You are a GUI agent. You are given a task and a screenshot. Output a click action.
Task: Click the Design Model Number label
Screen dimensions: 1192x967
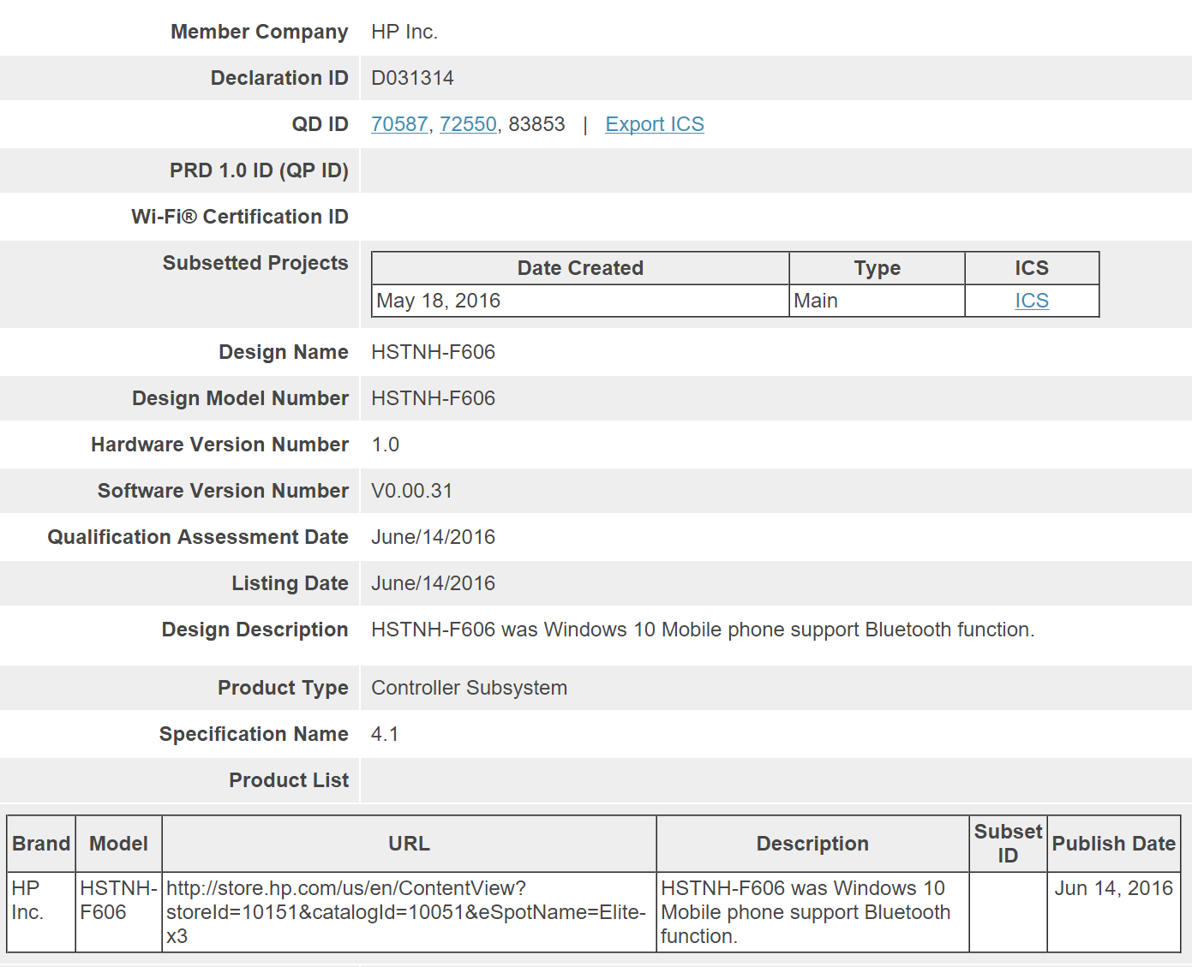tap(241, 398)
